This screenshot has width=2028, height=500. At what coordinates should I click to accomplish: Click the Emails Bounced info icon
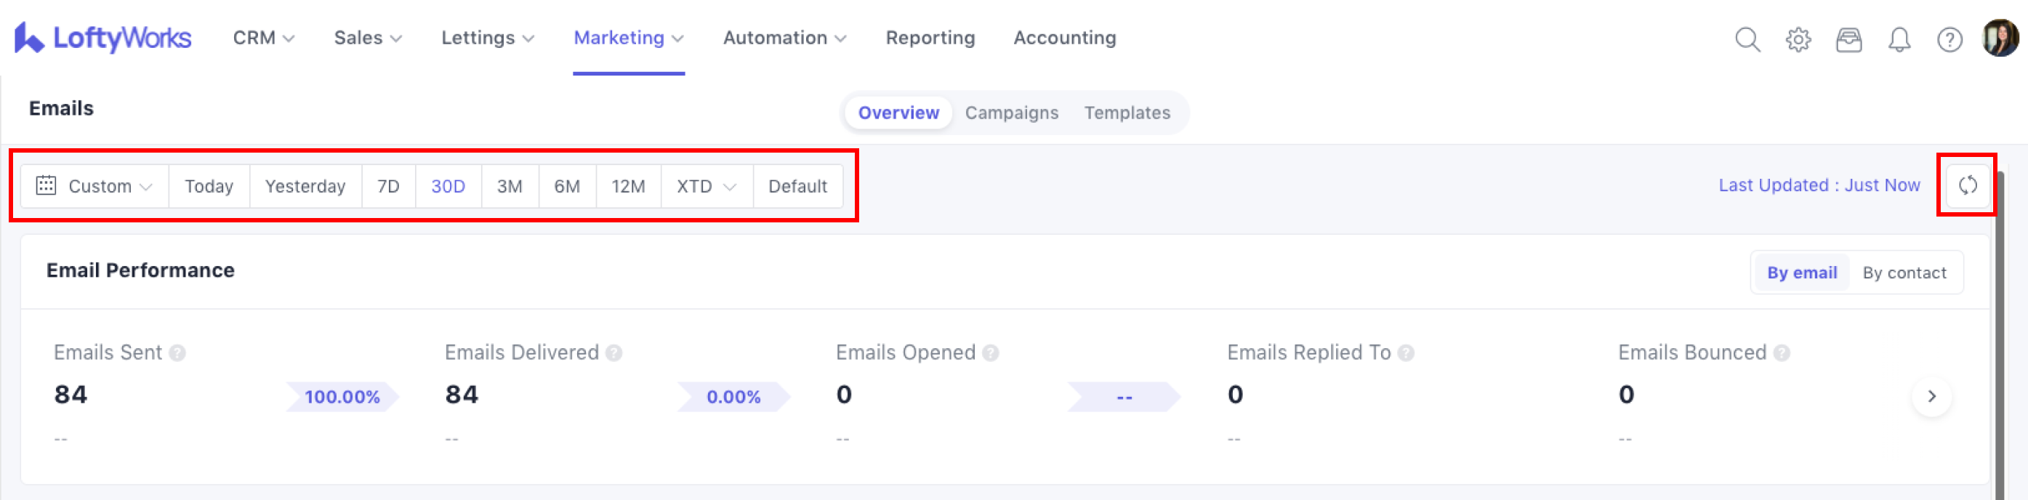point(1782,352)
